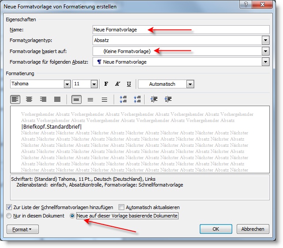
Task: Toggle bold (F) formatting
Action: pos(106,84)
